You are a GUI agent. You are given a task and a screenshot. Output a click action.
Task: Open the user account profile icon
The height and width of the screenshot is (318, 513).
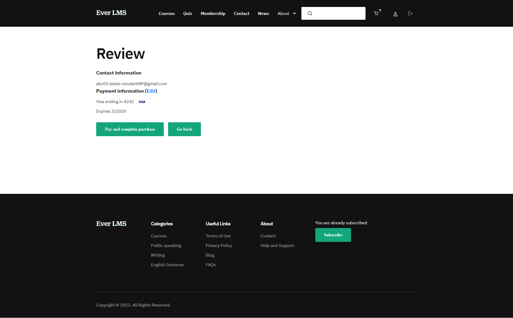(395, 14)
